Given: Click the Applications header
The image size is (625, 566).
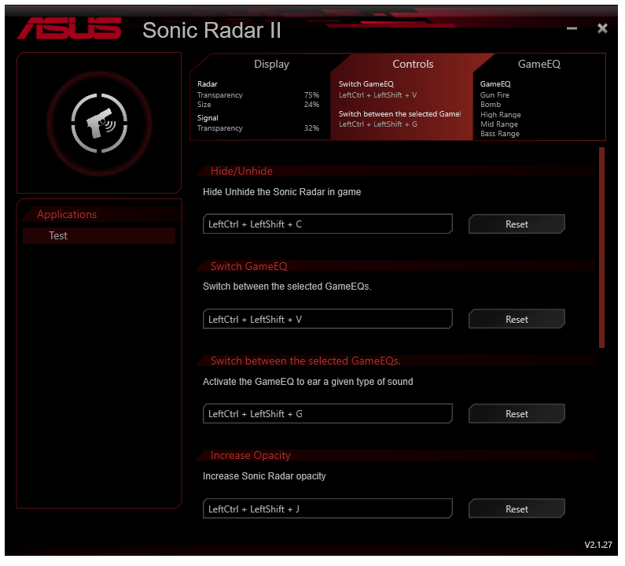Looking at the screenshot, I should (x=67, y=215).
